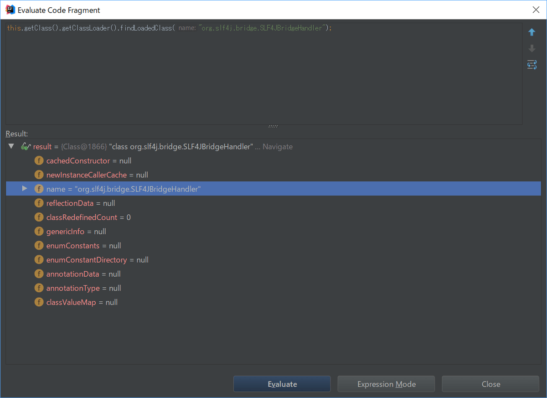Click the next expression history down arrow
This screenshot has height=398, width=547.
coord(532,48)
